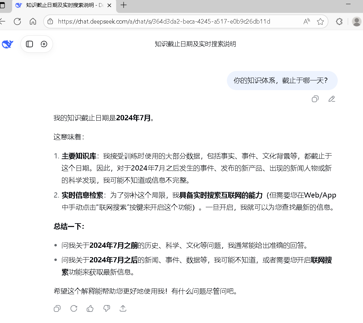This screenshot has width=363, height=323.
Task: Open Read Aloud in address bar
Action: tap(307, 21)
